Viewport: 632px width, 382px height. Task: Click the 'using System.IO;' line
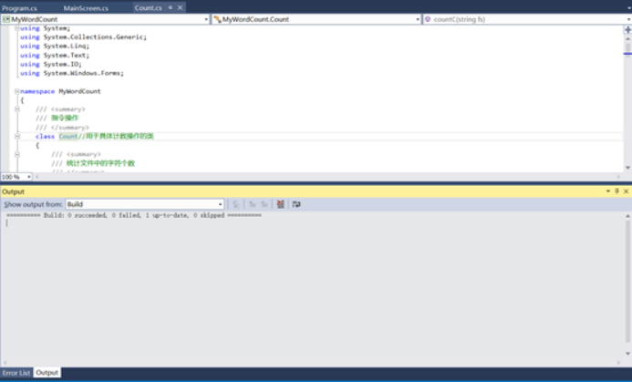pos(51,65)
